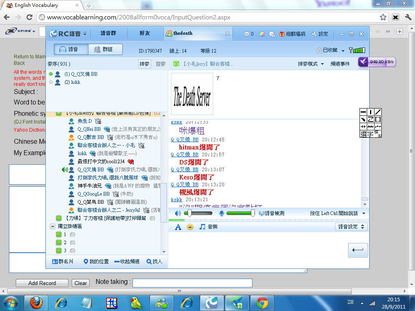The width and height of the screenshot is (415, 311).
Task: Open the 頻道事件 channel events
Action: (340, 64)
